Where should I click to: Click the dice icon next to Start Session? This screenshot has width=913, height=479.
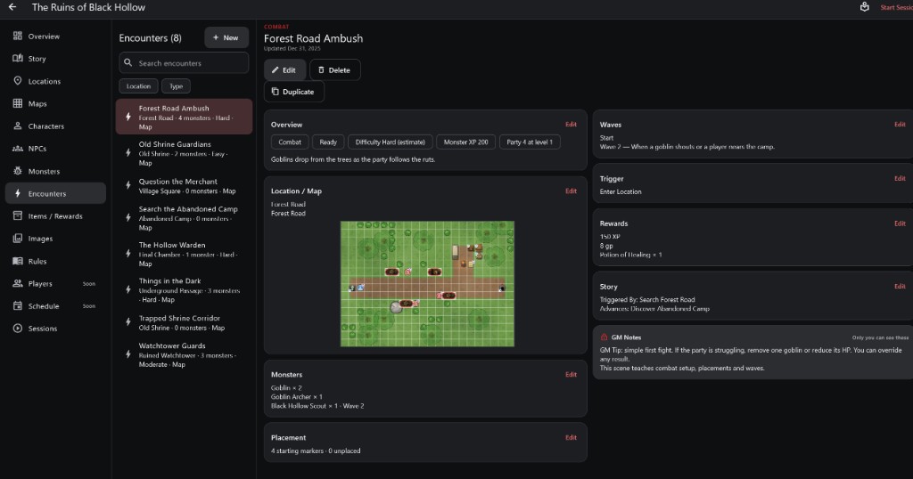pos(865,7)
